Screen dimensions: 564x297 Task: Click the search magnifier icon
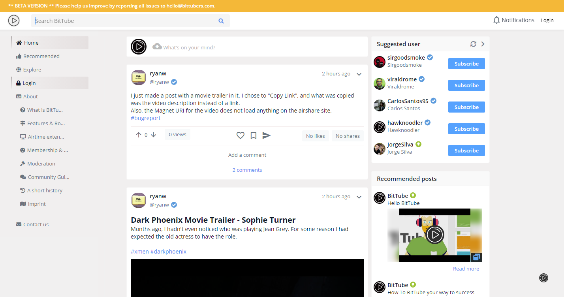click(x=221, y=21)
